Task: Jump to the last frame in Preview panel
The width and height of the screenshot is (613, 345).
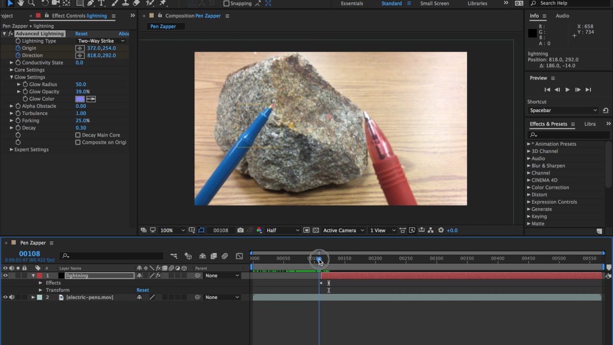Action: [x=588, y=90]
